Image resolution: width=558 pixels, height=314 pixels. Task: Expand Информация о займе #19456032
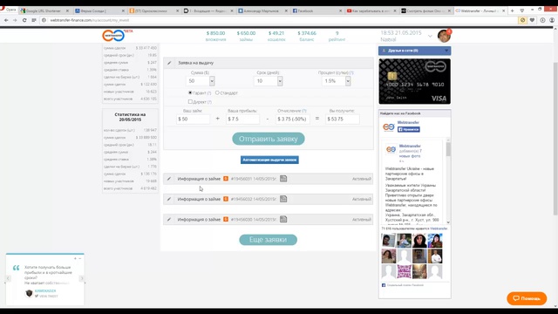coord(268,199)
